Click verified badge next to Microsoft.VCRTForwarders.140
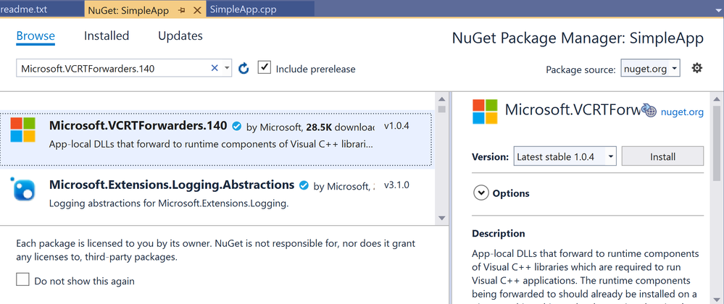Image resolution: width=724 pixels, height=304 pixels. pos(236,126)
